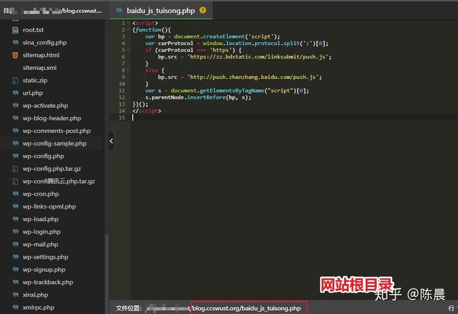Click the PHP icon beside wp-cron.php
The image size is (458, 314).
(16, 194)
